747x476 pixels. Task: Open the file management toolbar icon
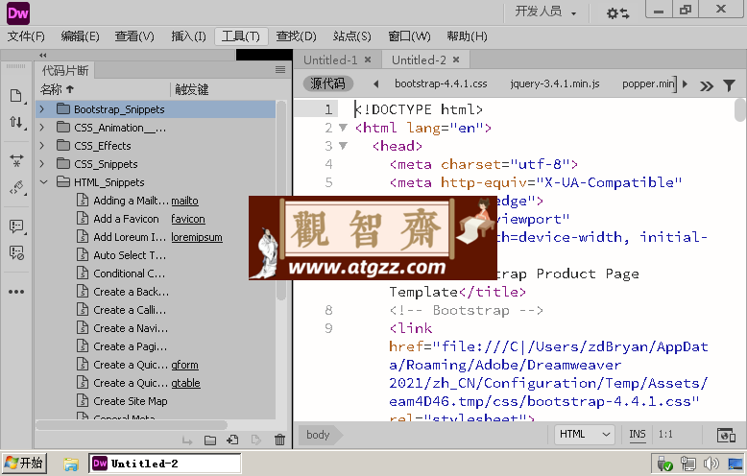coord(15,96)
